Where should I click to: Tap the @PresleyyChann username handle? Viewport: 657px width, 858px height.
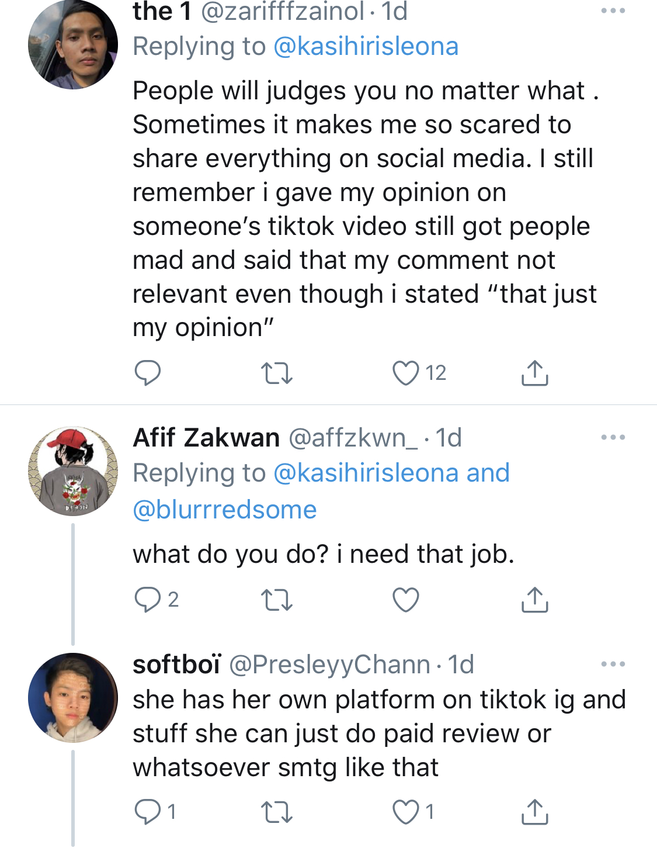[329, 665]
